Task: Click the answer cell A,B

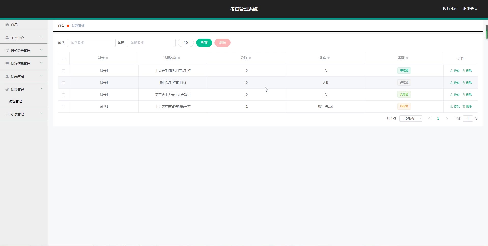Action: pyautogui.click(x=325, y=83)
